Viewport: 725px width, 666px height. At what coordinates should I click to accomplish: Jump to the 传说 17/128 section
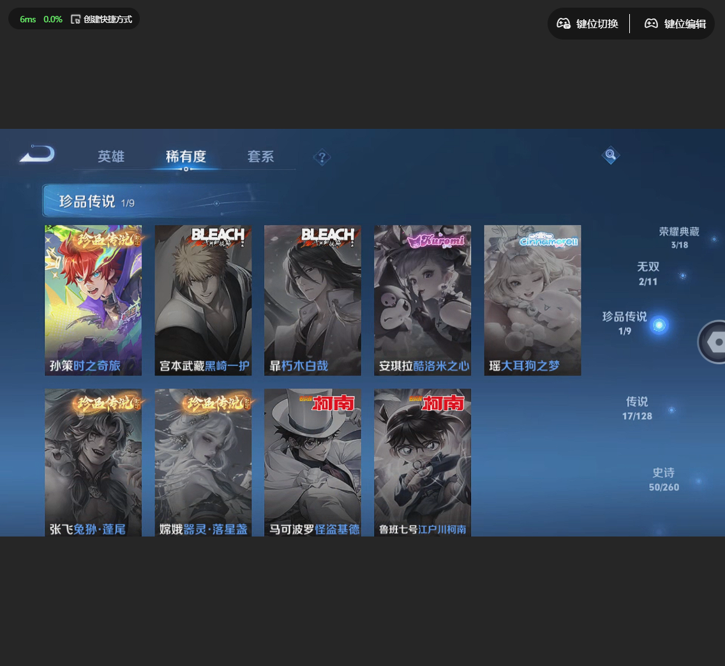coord(636,408)
